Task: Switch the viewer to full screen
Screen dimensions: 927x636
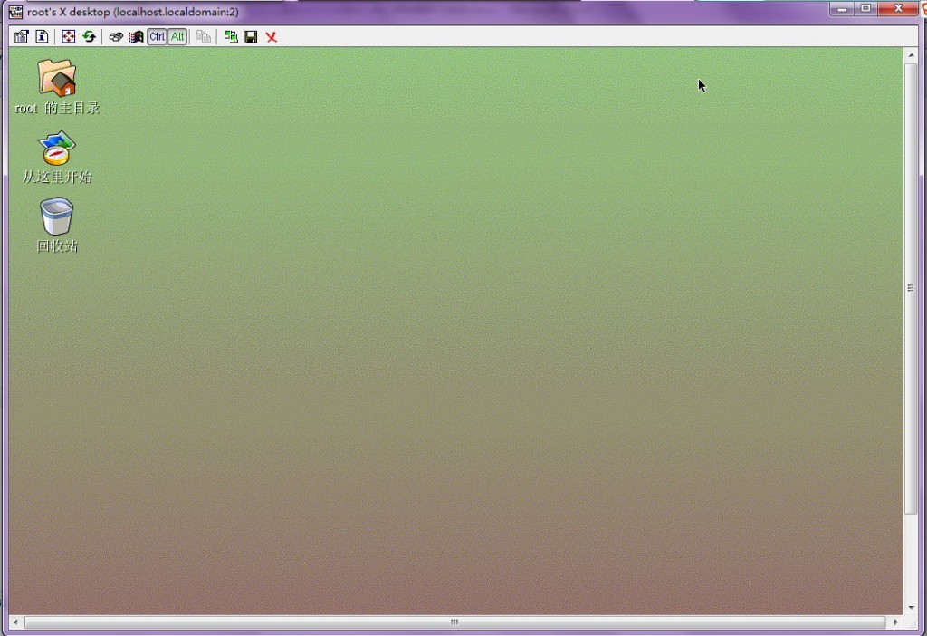Action: [69, 36]
